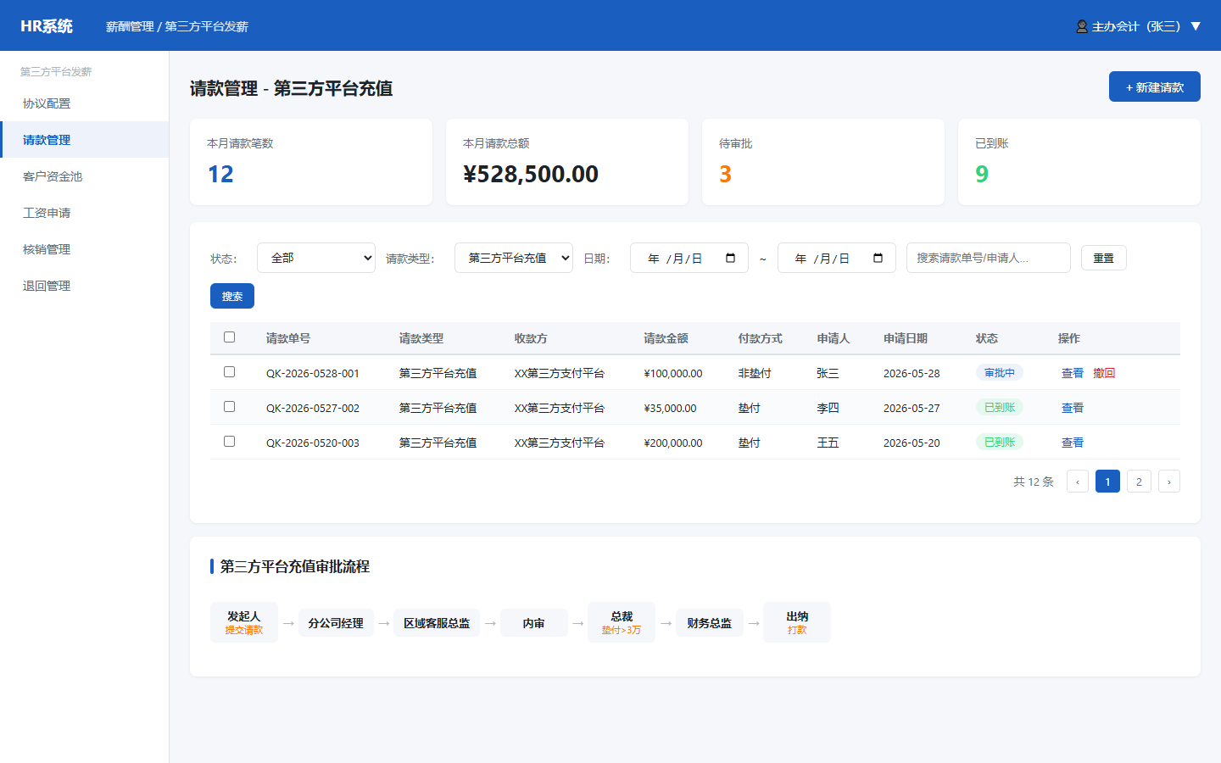The width and height of the screenshot is (1221, 763).
Task: Click breadcrumb 薪酬管理 / 第三方平台发薪
Action: pos(177,26)
